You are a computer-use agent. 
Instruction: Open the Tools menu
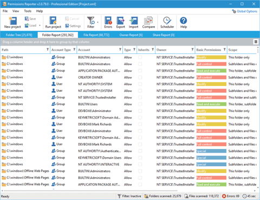(28, 11)
